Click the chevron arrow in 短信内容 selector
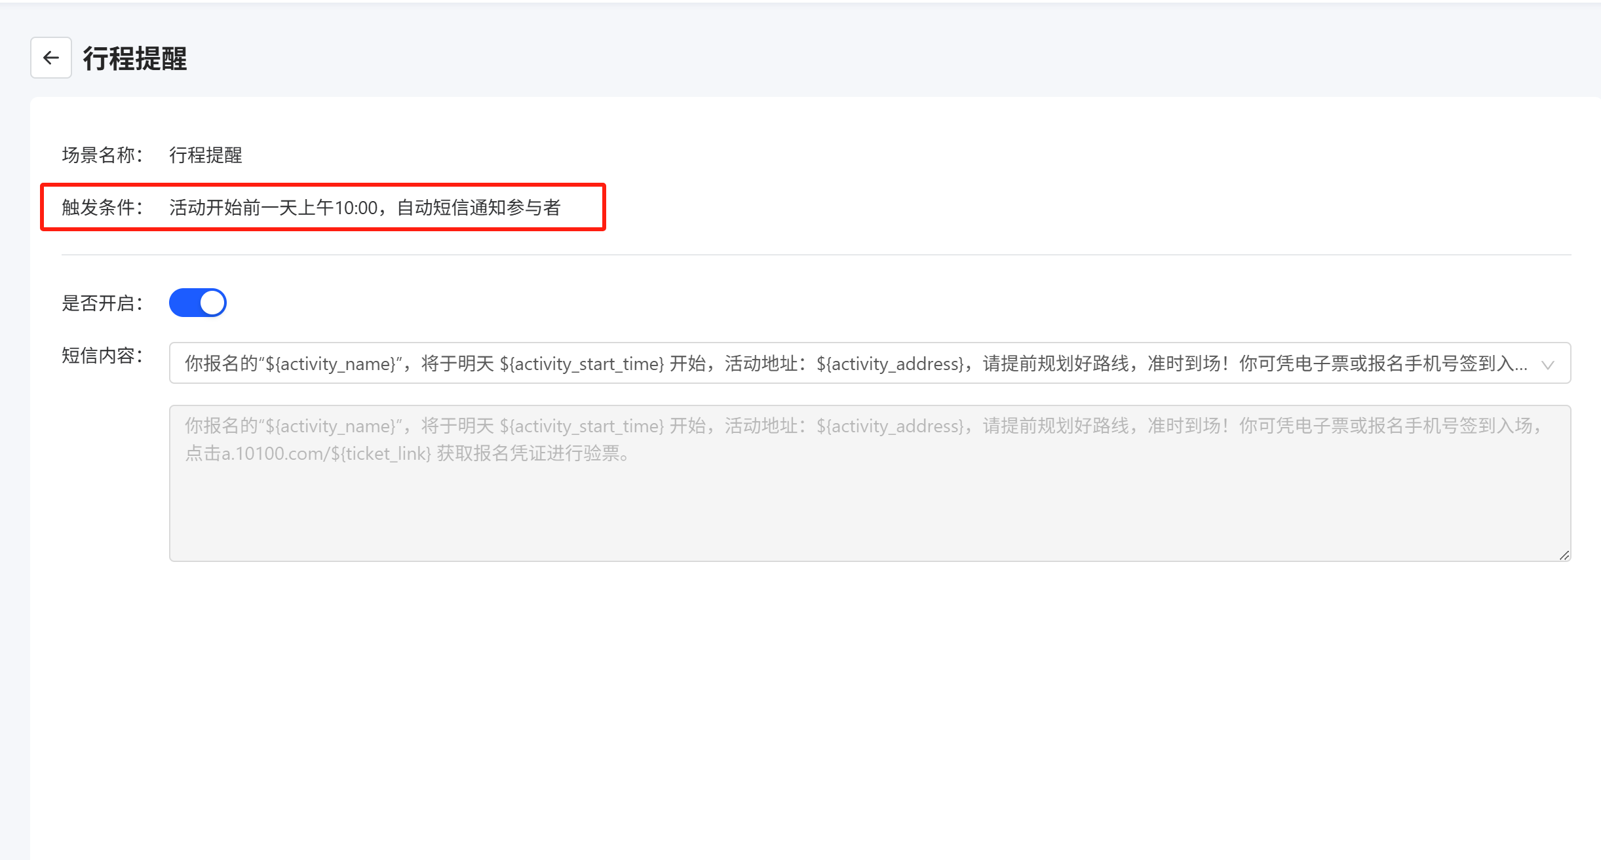 [1548, 364]
